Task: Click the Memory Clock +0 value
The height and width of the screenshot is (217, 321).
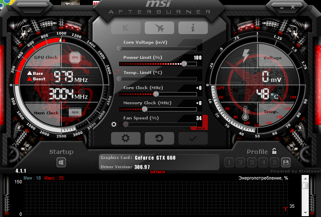Action: point(199,103)
